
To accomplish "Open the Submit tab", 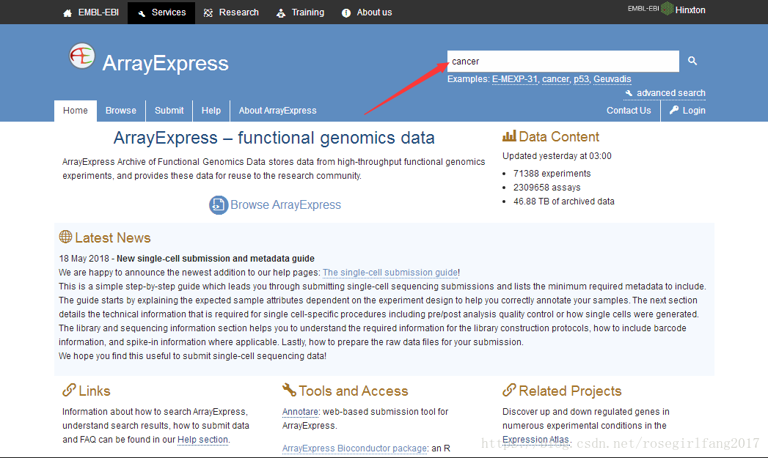I will (x=169, y=111).
